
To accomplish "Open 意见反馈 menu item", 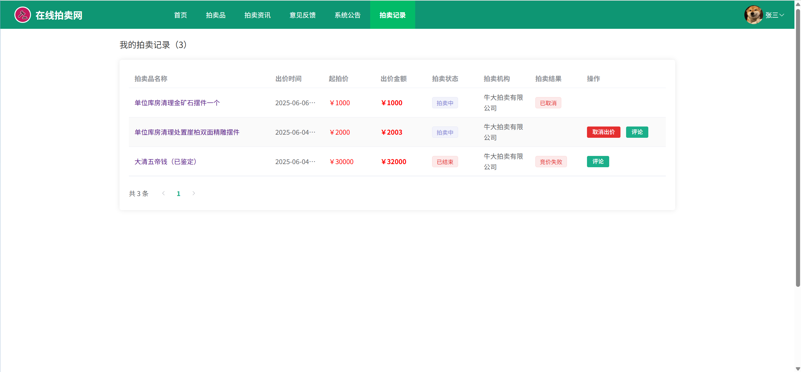I will click(303, 15).
